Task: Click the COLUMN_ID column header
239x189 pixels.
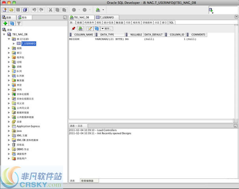Action: click(176, 35)
